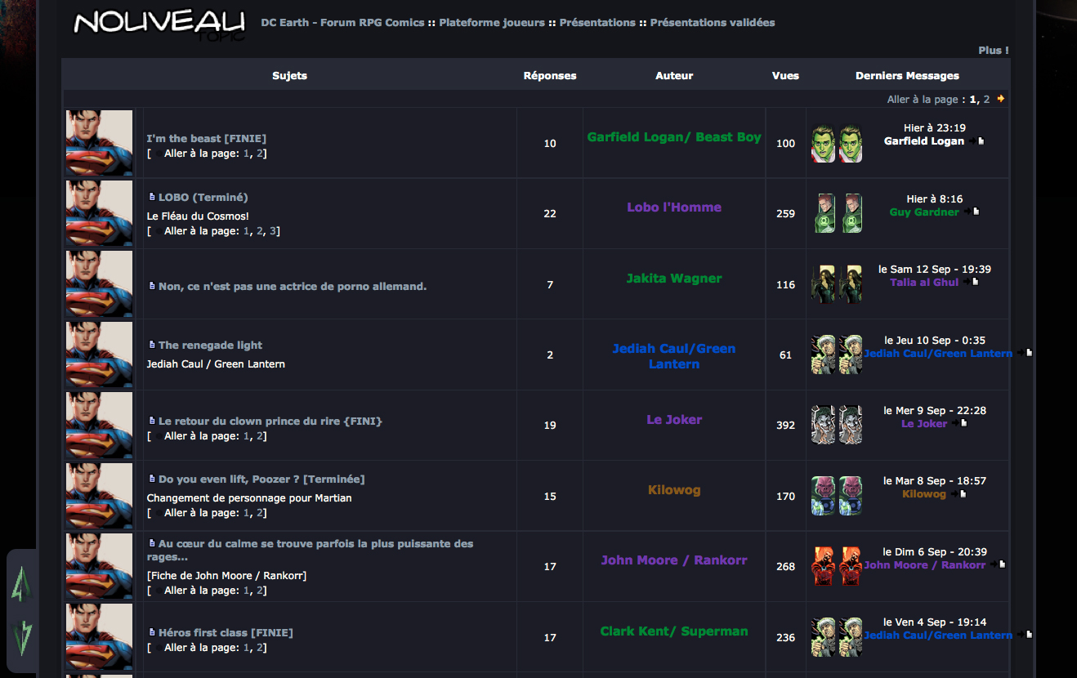Open topic Au cœur du calme se trouve

311,550
